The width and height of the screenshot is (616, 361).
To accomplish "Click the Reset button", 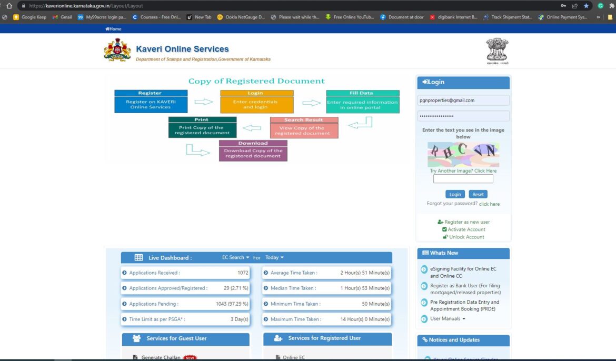I will 478,194.
